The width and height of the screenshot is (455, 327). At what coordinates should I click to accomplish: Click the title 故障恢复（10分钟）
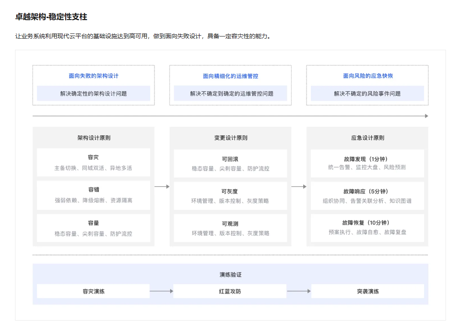pyautogui.click(x=366, y=223)
